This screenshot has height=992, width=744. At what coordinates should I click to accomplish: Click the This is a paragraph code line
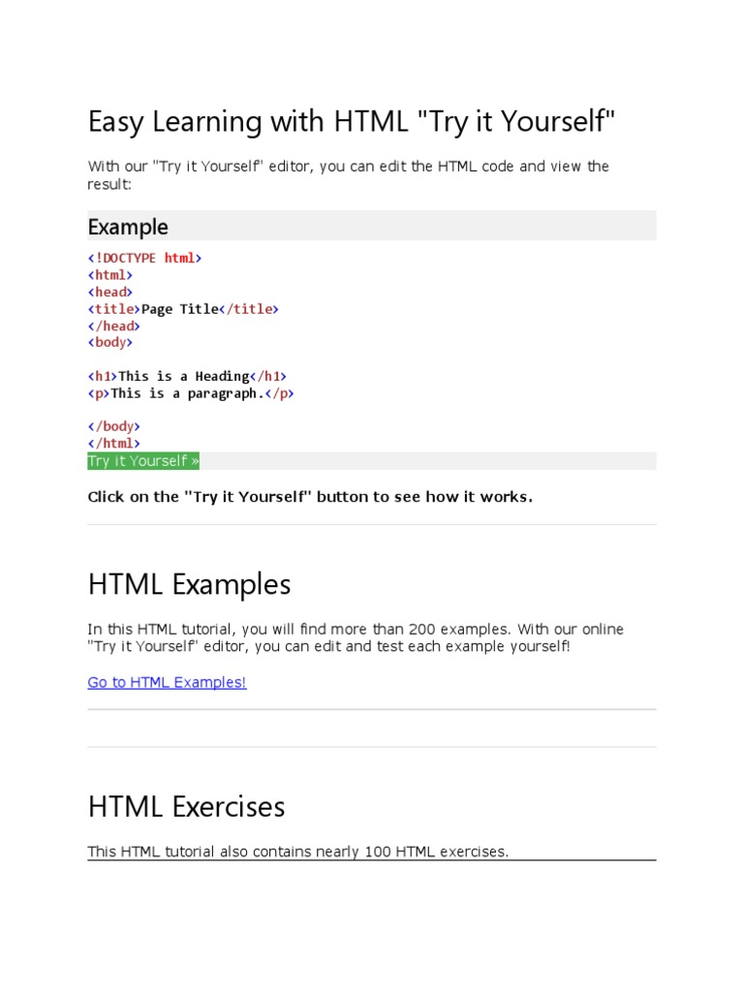coord(191,393)
